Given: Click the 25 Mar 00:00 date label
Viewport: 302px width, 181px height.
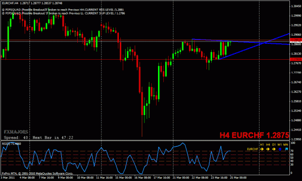Looking at the screenshot, I should pos(238,178).
